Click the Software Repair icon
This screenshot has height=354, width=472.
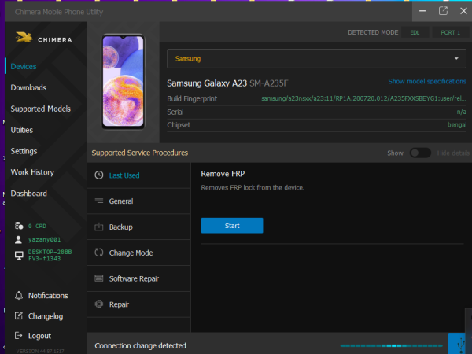click(x=99, y=278)
